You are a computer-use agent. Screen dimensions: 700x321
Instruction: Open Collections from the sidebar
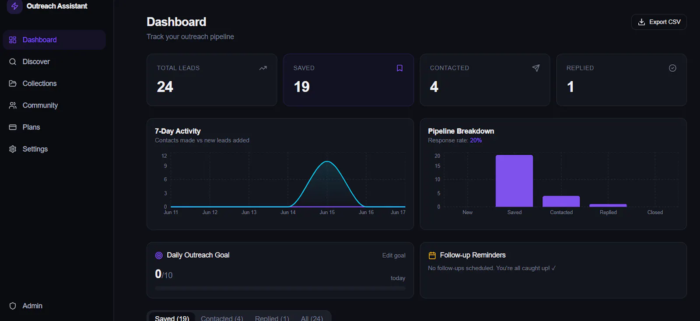(54, 84)
